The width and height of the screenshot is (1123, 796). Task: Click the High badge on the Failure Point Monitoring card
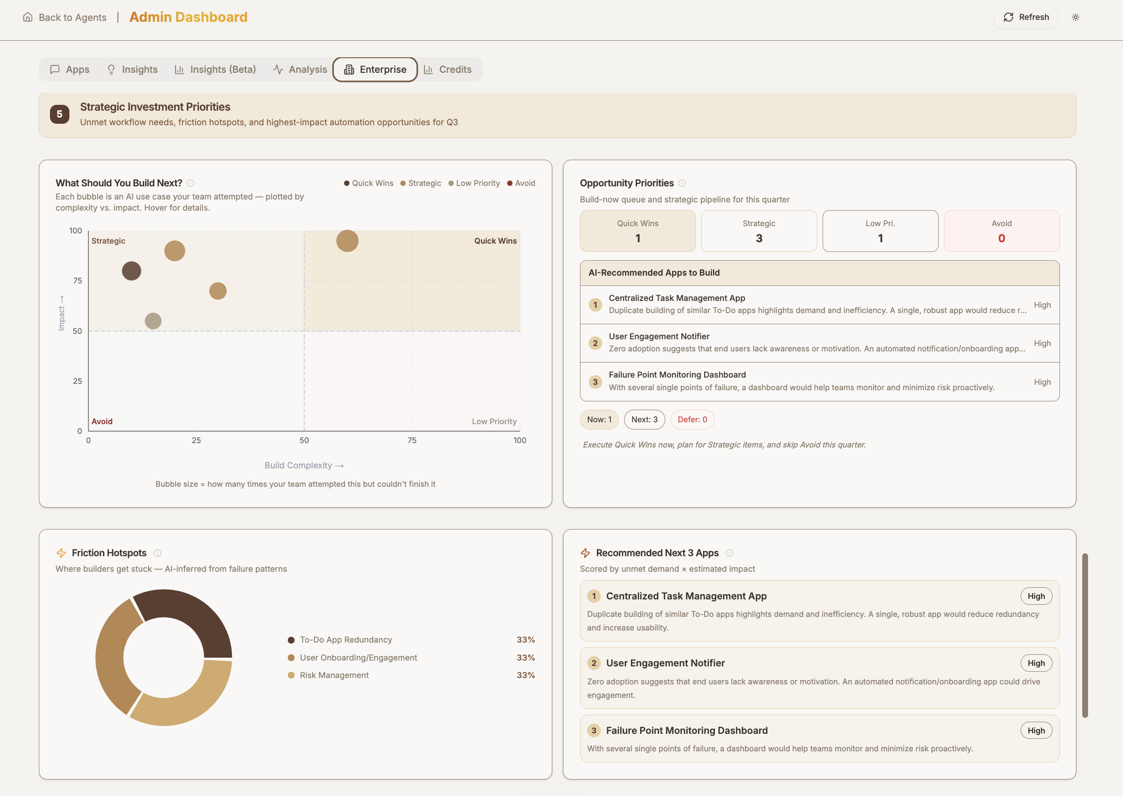[x=1036, y=731]
